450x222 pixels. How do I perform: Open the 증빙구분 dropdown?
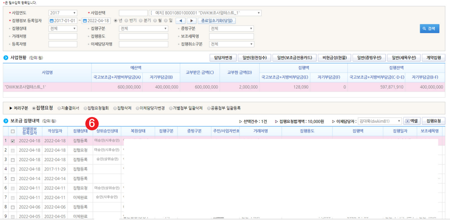(232, 28)
